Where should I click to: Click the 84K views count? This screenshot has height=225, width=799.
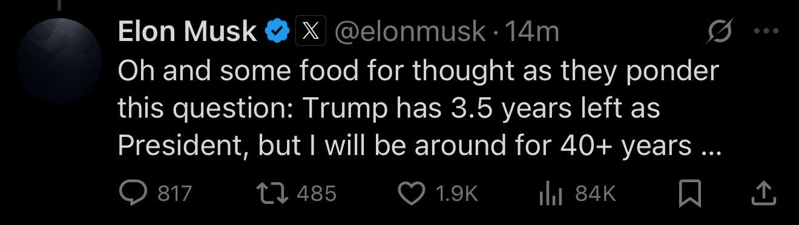(x=595, y=193)
